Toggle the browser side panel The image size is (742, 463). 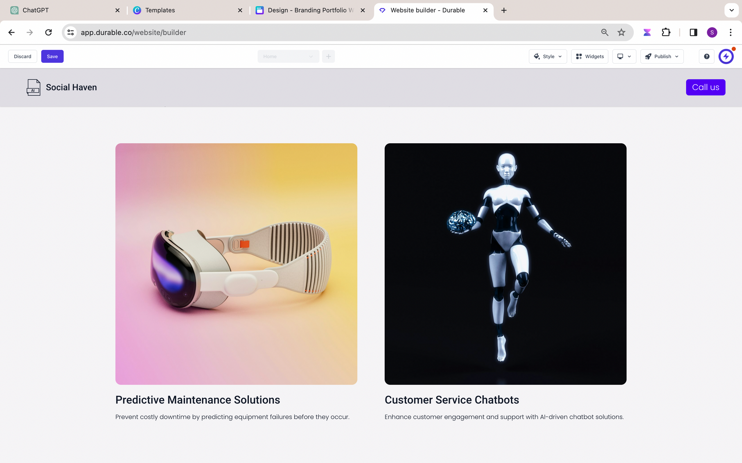693,32
